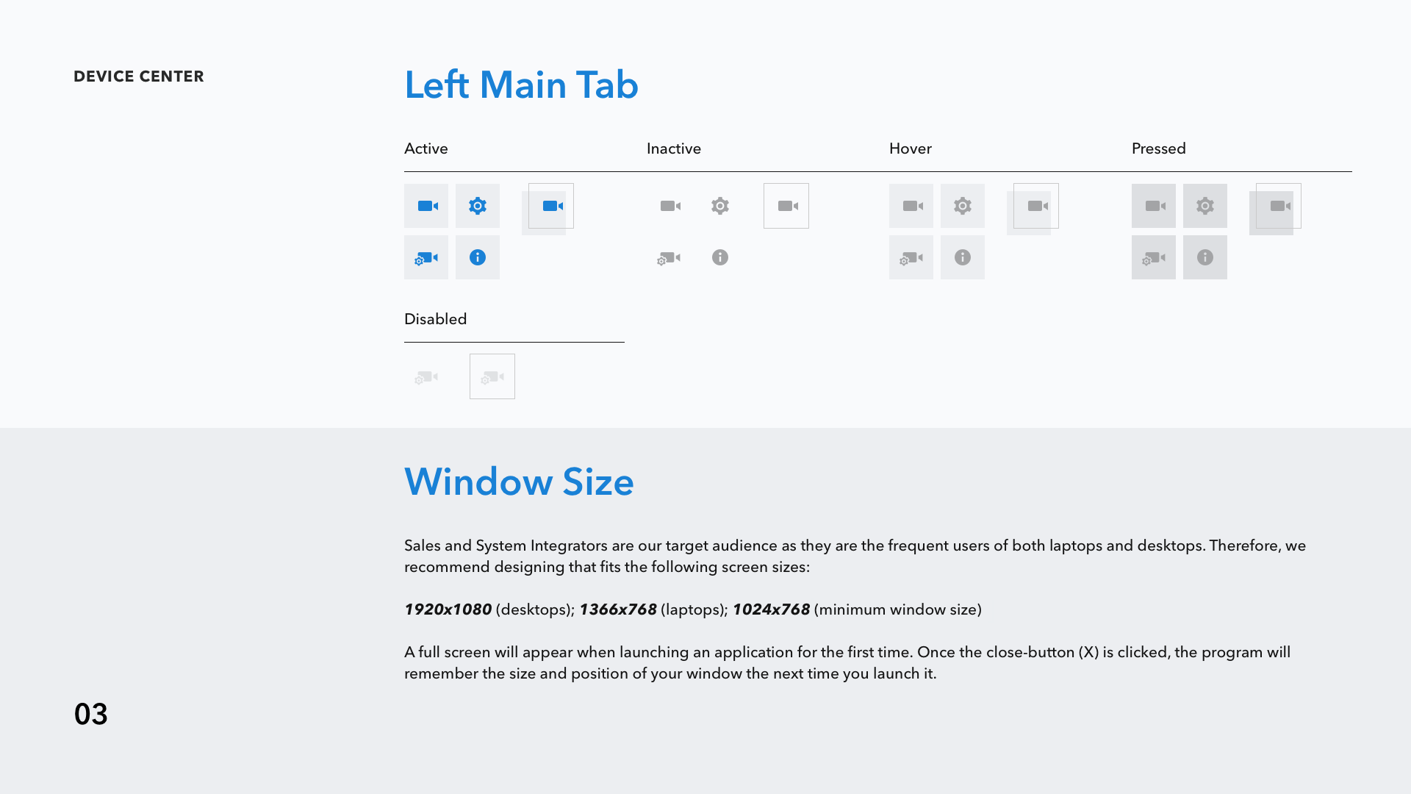Select the info icon in Hover section

coord(963,257)
